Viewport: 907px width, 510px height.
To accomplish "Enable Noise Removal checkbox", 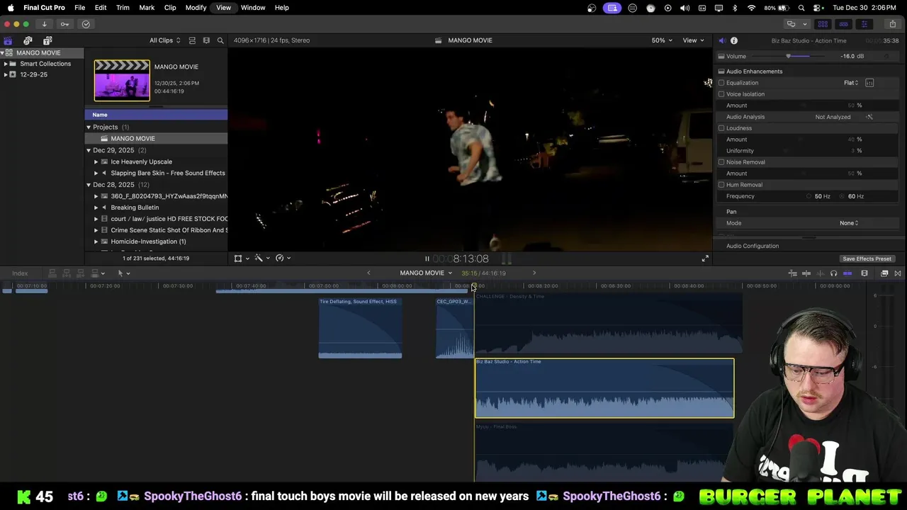I will pyautogui.click(x=721, y=162).
